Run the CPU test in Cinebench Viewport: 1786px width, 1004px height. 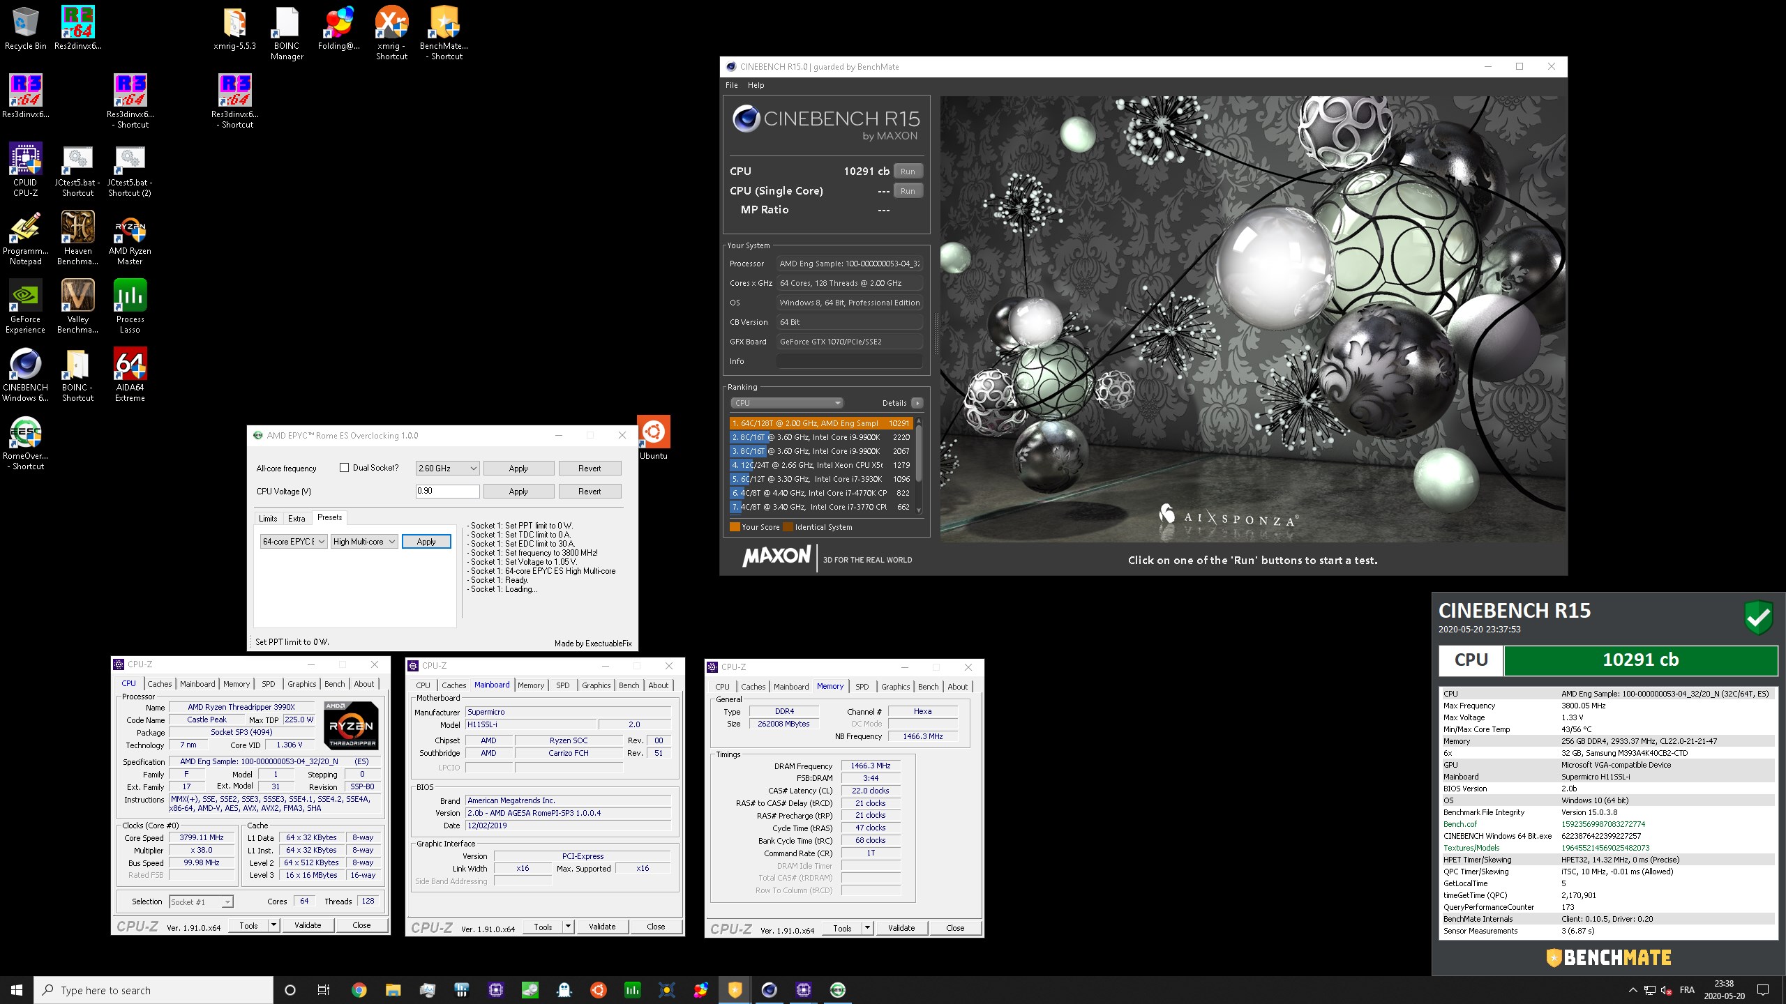click(908, 172)
